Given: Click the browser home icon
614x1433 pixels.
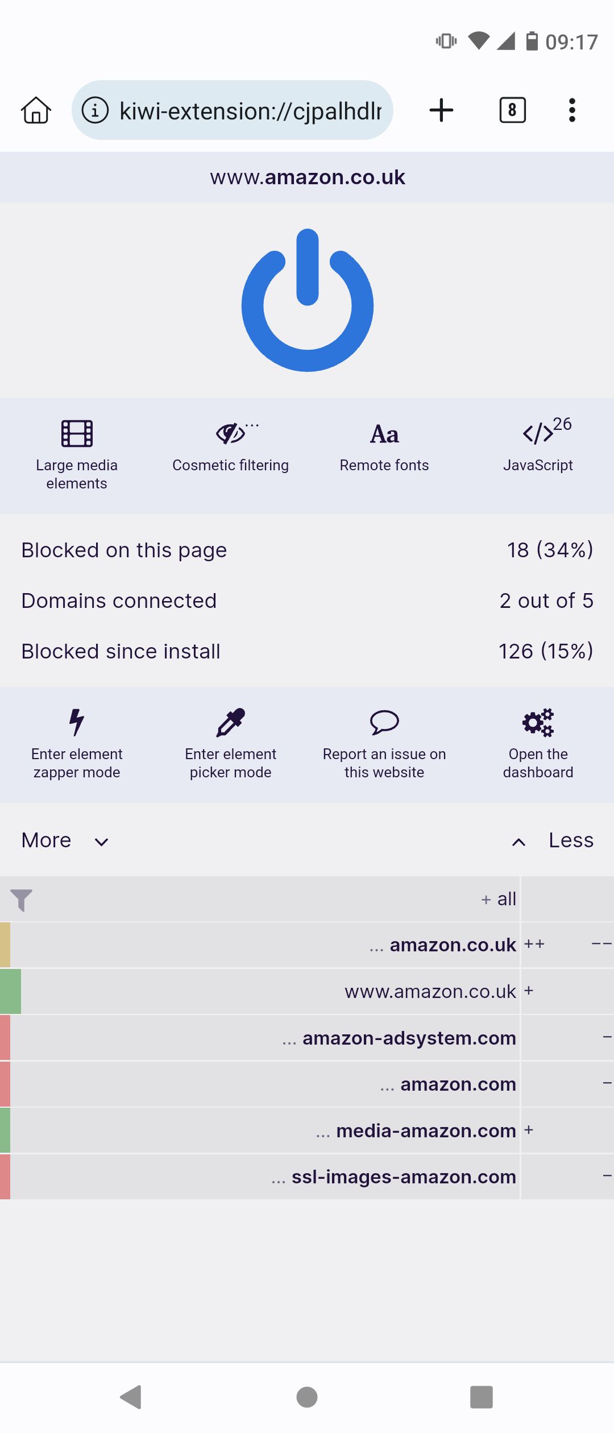Looking at the screenshot, I should pyautogui.click(x=36, y=110).
